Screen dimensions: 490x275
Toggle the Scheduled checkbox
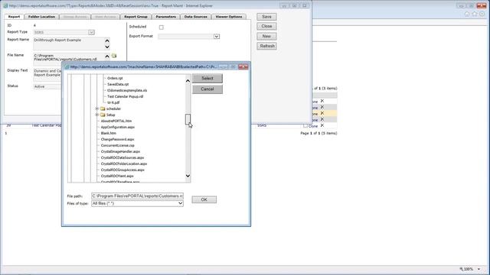point(162,27)
